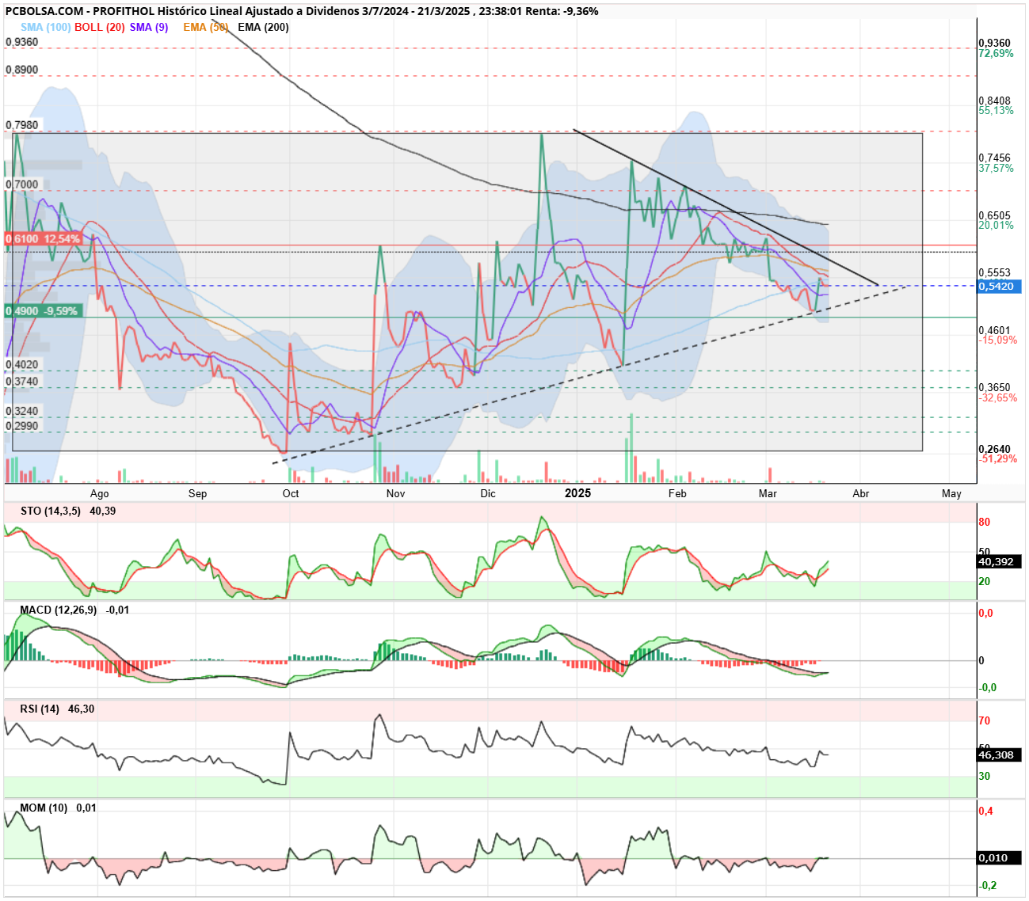This screenshot has width=1029, height=901.
Task: Click the green 0,4900 -9,59% support tag
Action: (x=42, y=311)
